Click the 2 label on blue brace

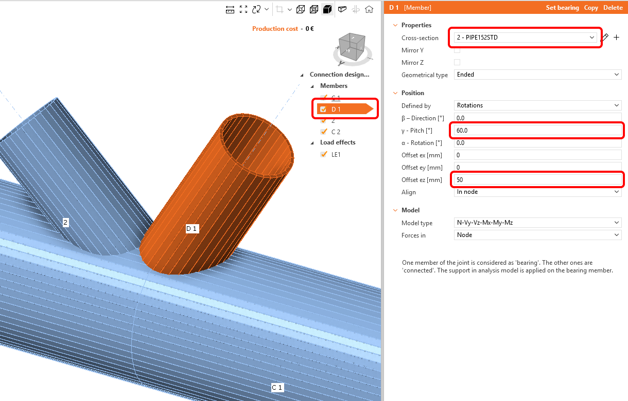(x=65, y=223)
